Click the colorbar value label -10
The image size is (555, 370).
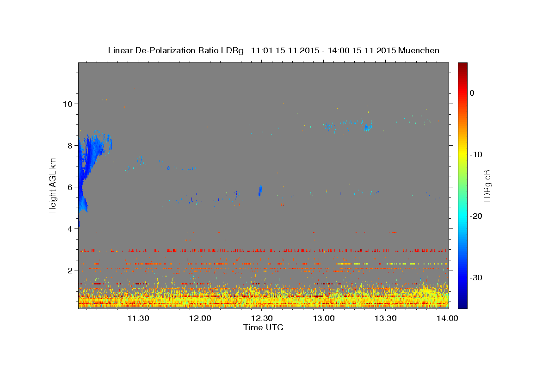(476, 154)
